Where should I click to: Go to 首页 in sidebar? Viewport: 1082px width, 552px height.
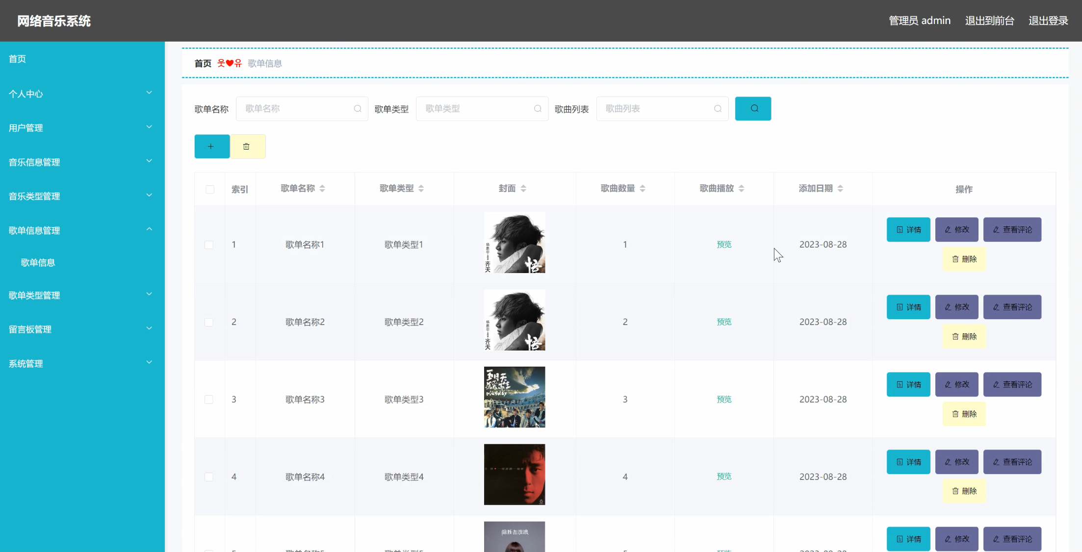click(18, 59)
